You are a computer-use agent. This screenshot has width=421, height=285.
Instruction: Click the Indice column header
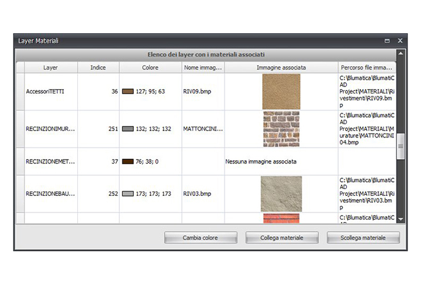point(98,67)
